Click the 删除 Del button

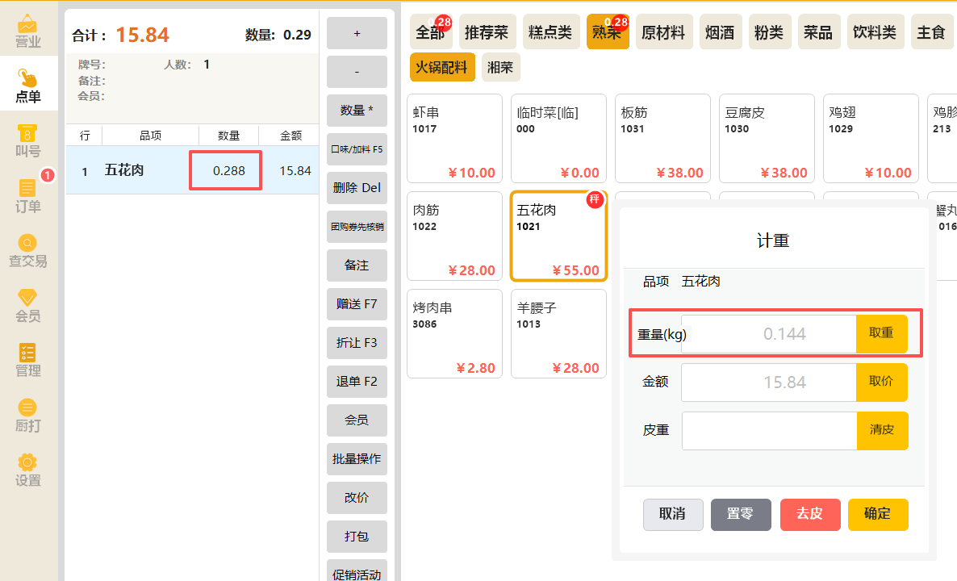(357, 188)
